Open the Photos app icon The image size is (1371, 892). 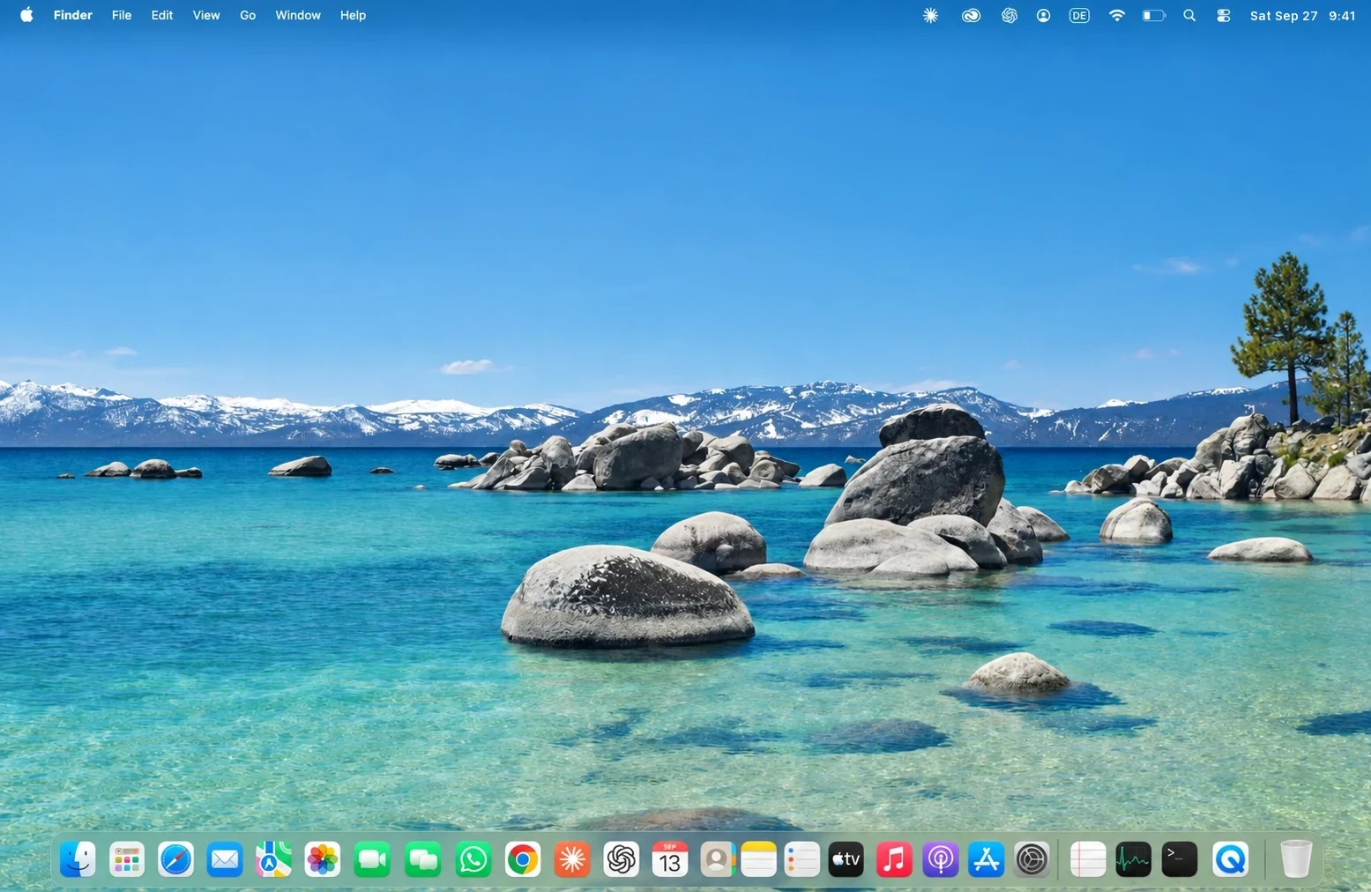323,859
